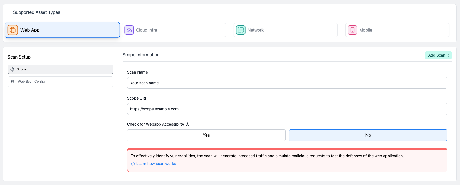
Task: Open help icon next to Webapp Accessibility
Action: 187,124
